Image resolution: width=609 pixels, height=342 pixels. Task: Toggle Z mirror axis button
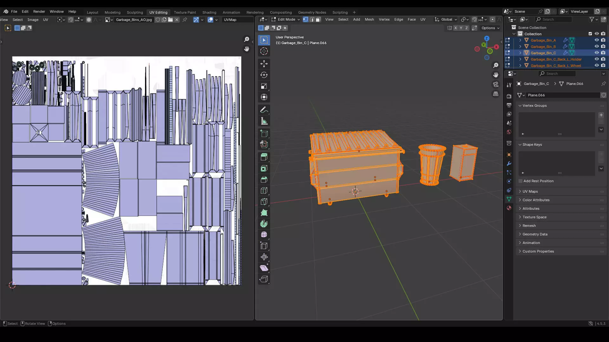click(x=466, y=28)
